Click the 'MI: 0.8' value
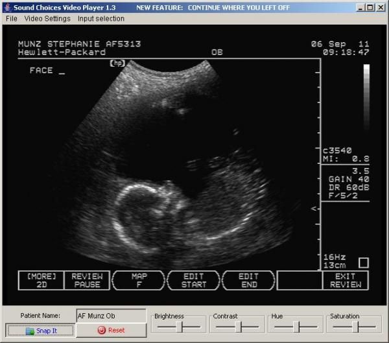 tap(346, 159)
